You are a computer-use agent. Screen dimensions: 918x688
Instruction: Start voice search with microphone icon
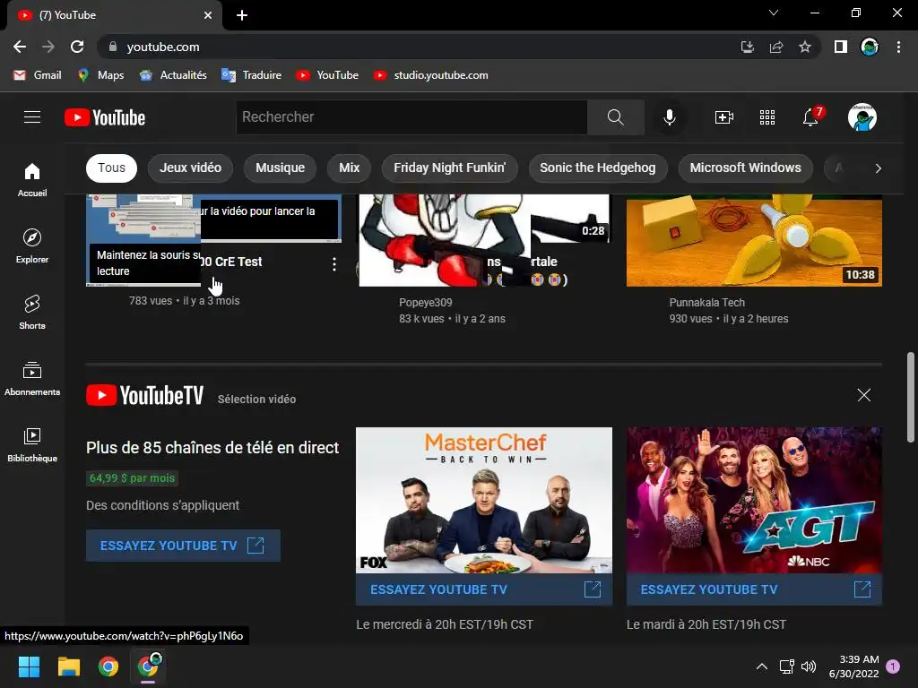[x=669, y=117]
